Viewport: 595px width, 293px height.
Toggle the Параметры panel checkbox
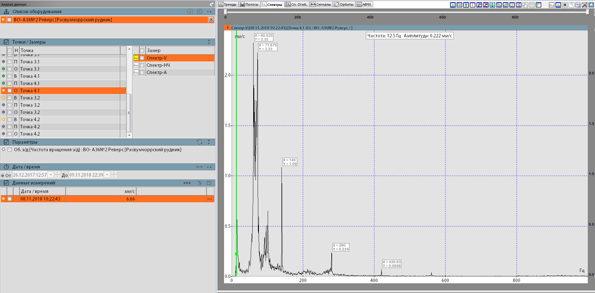pos(6,142)
